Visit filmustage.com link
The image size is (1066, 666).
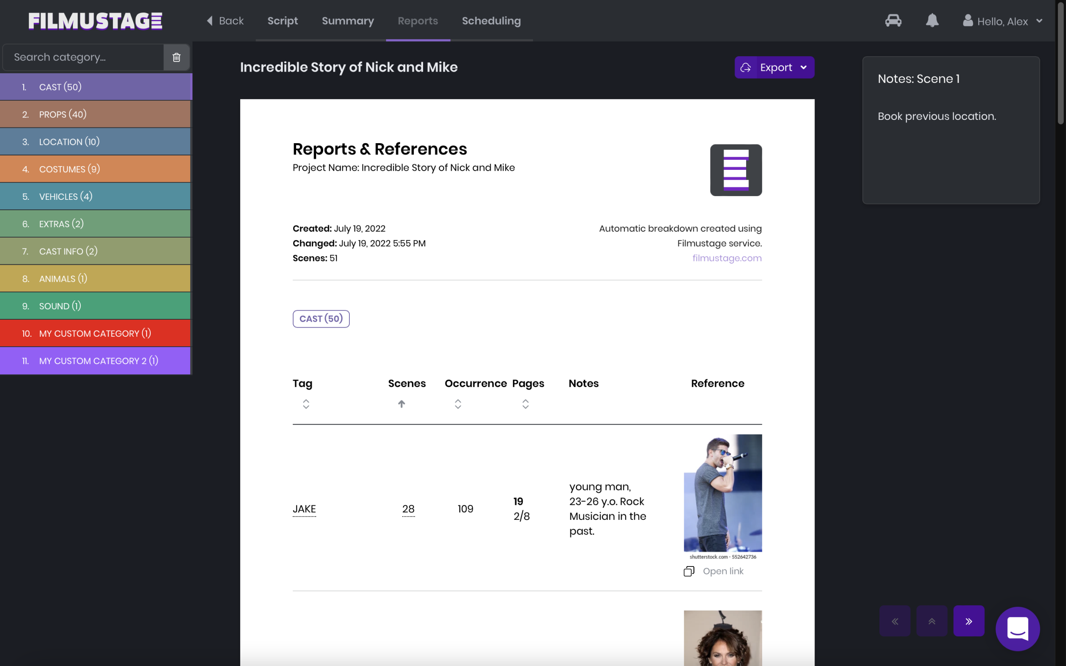point(726,258)
